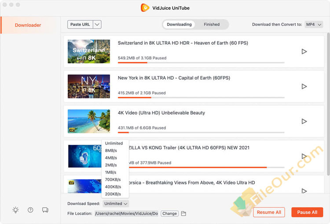Open the Download Speed Unlimited dropdown

[x=116, y=203]
